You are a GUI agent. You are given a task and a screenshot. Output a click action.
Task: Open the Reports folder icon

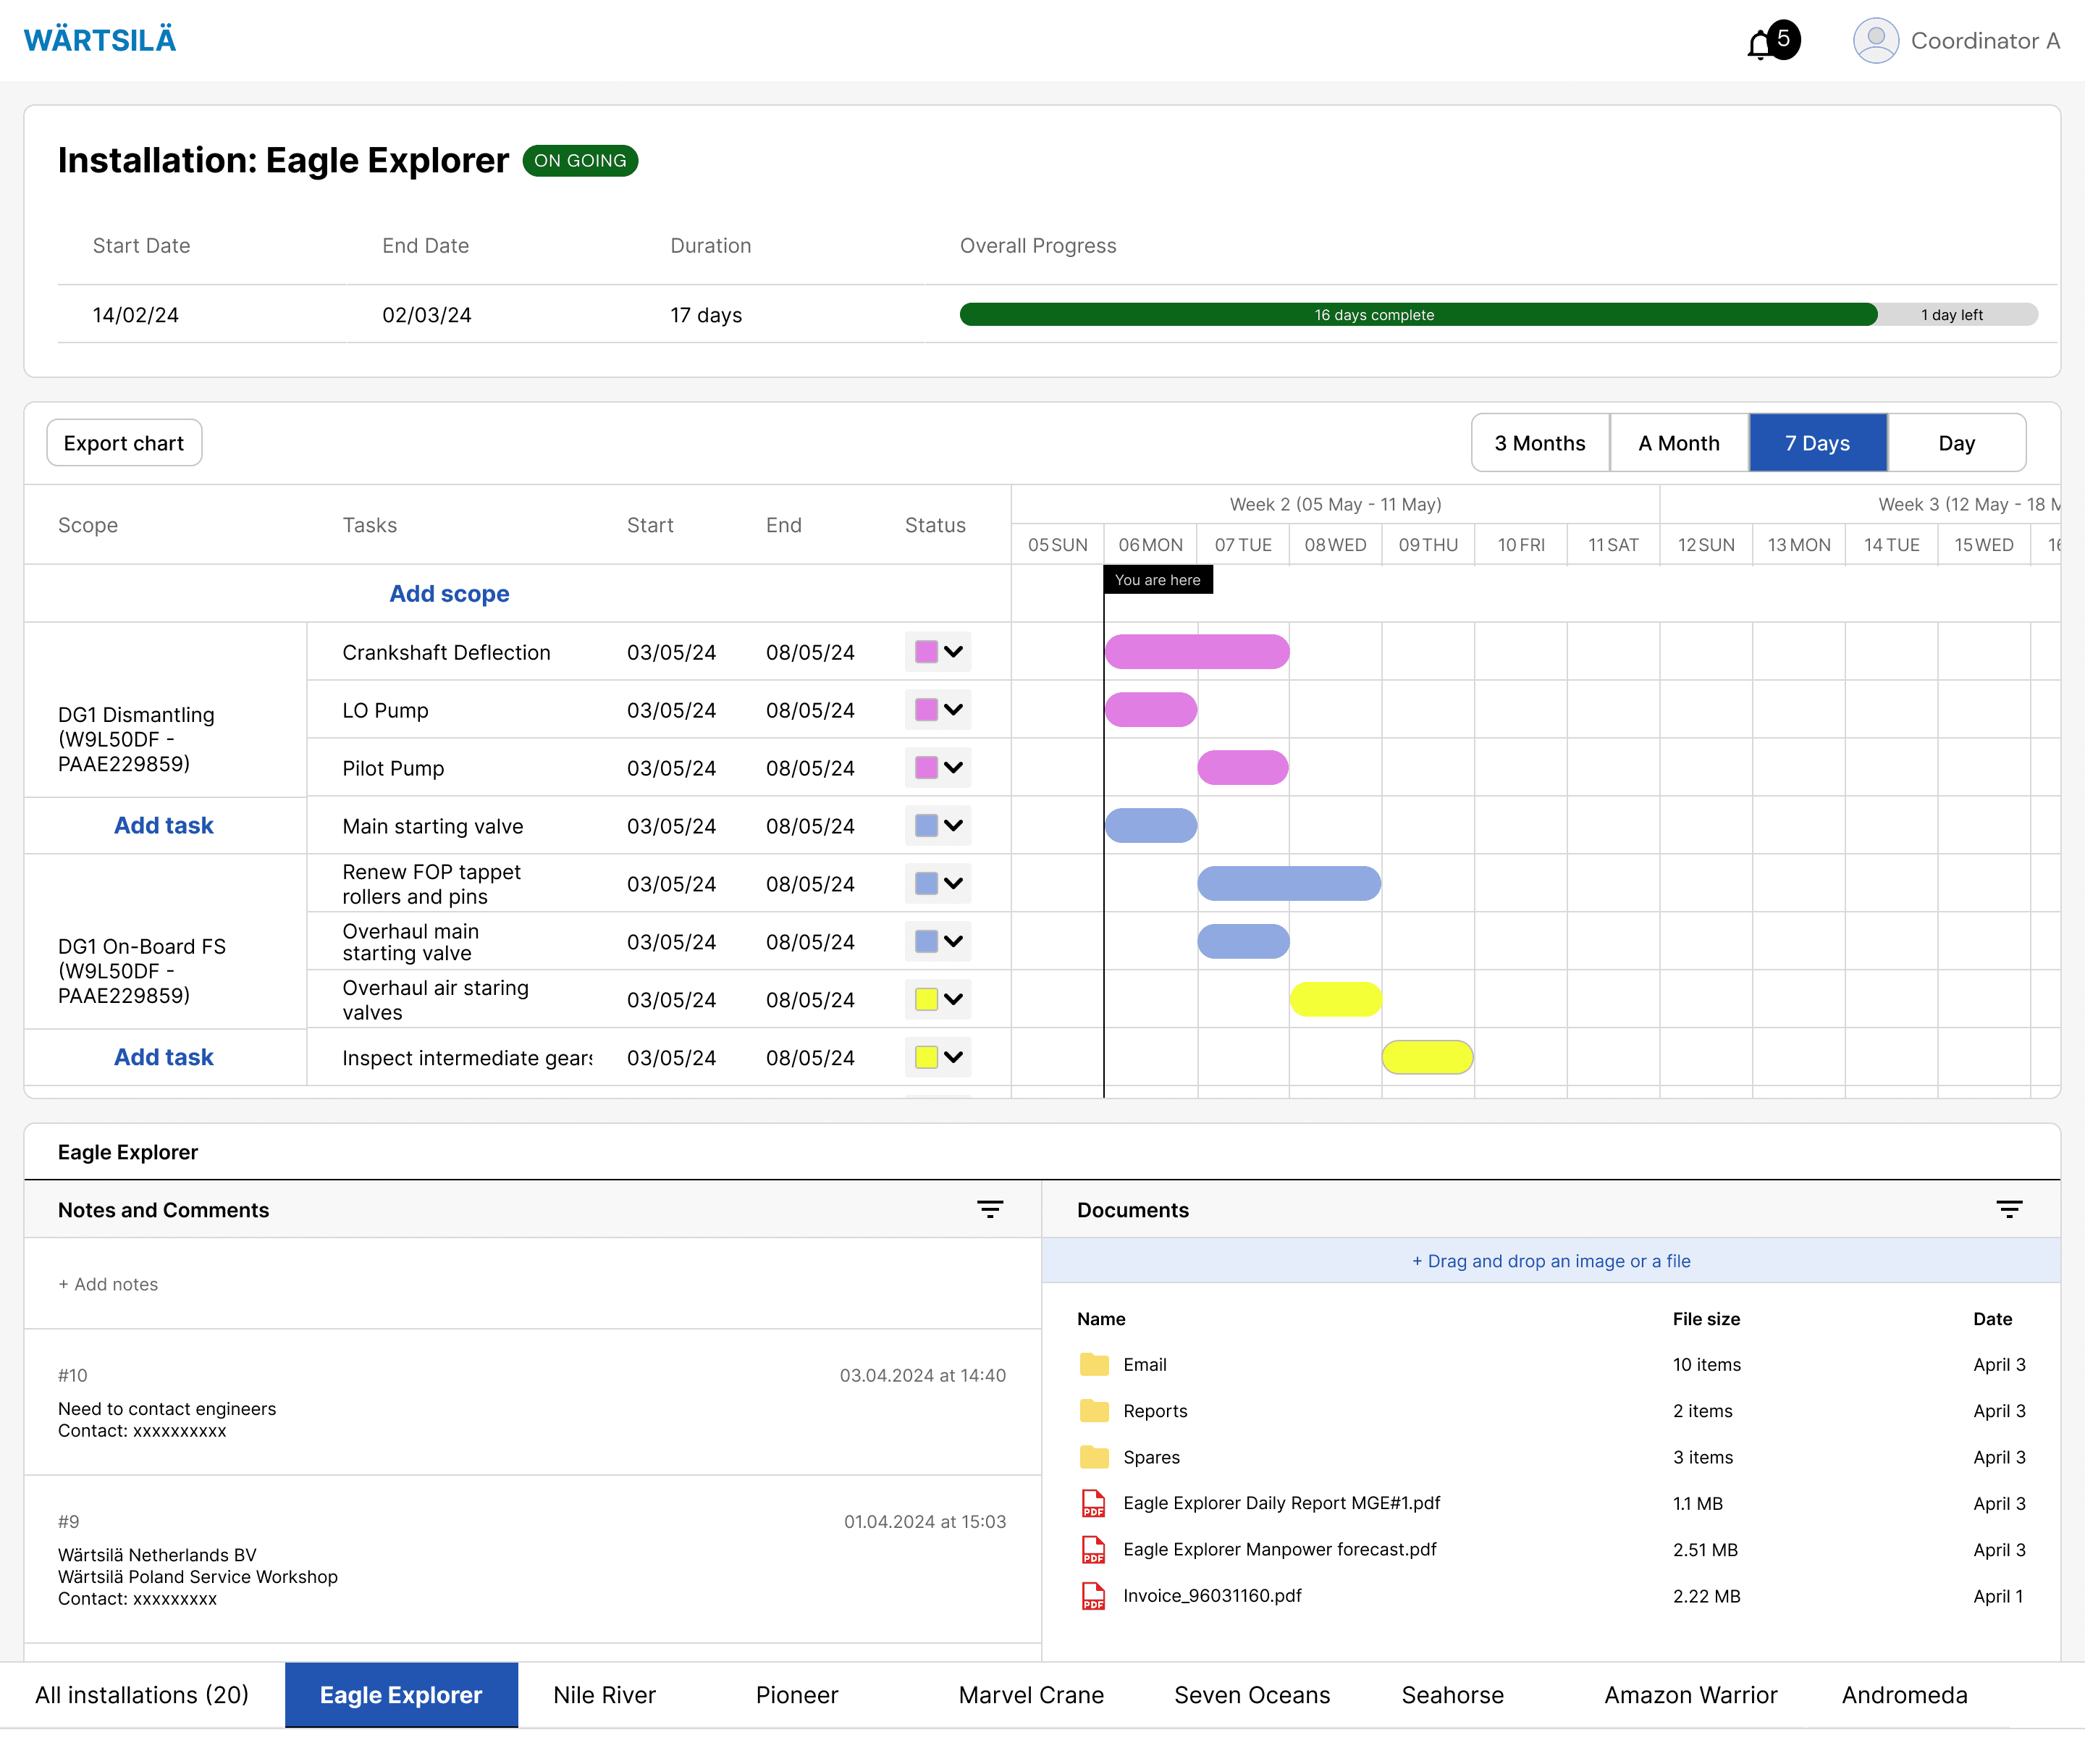pos(1095,1410)
